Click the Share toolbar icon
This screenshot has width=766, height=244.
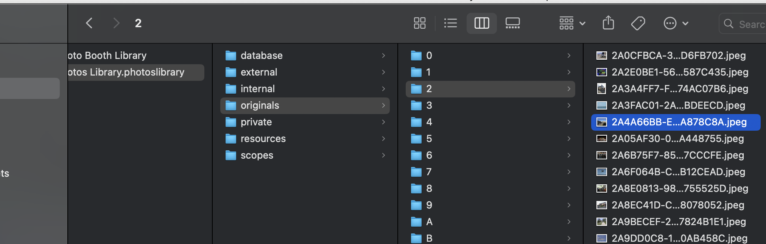pyautogui.click(x=608, y=23)
